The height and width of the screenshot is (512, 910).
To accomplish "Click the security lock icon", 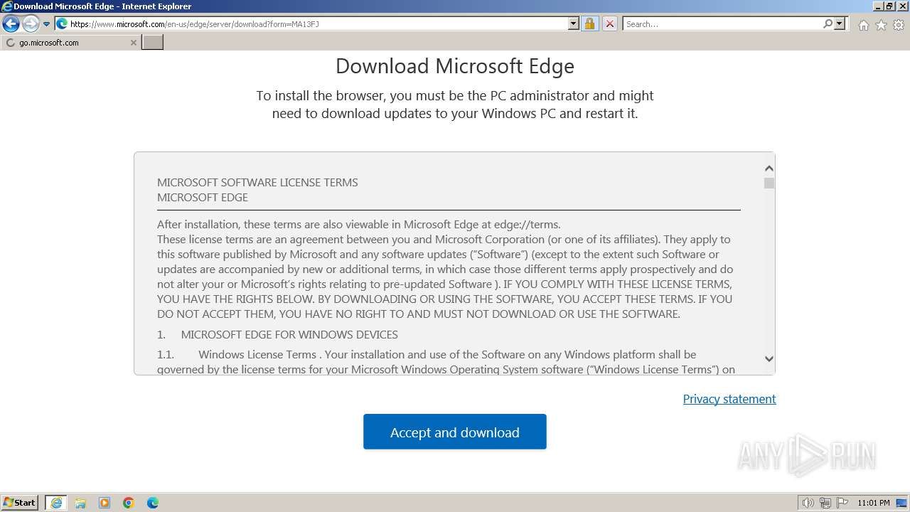I will click(x=589, y=23).
